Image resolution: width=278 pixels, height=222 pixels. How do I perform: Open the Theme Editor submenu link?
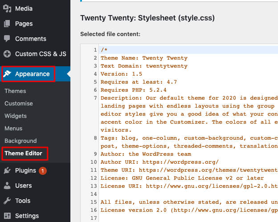coord(24,153)
